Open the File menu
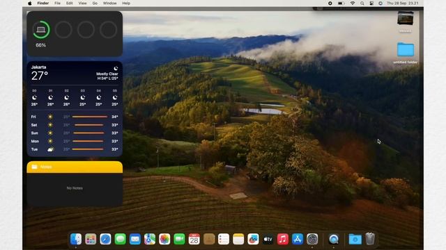The image size is (446, 250). [57, 3]
